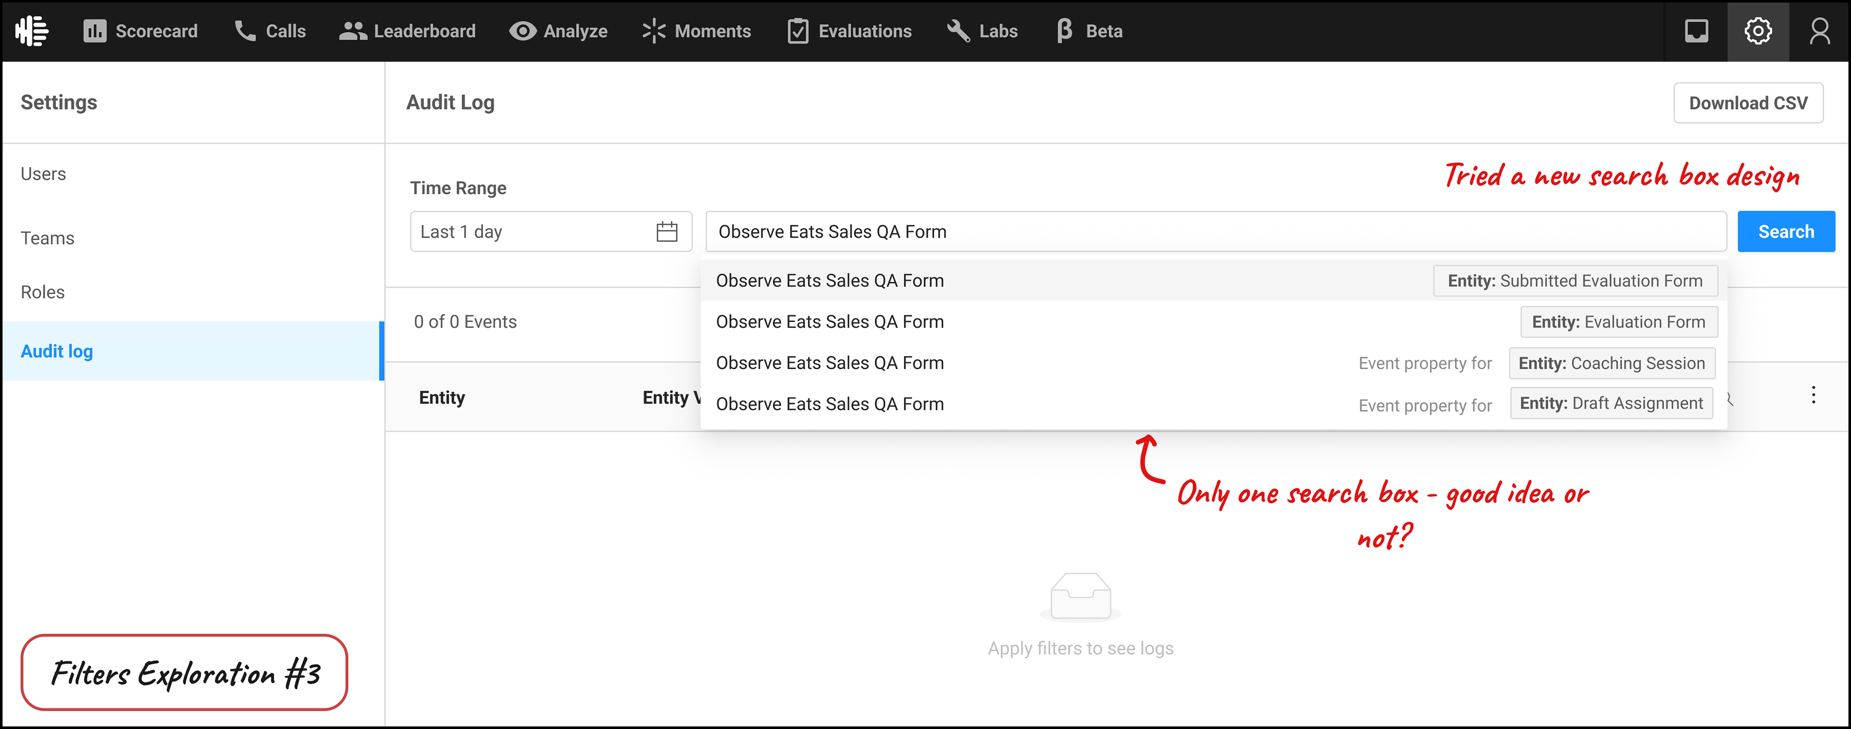This screenshot has height=729, width=1851.
Task: Click the Analyze eye icon
Action: 523,31
